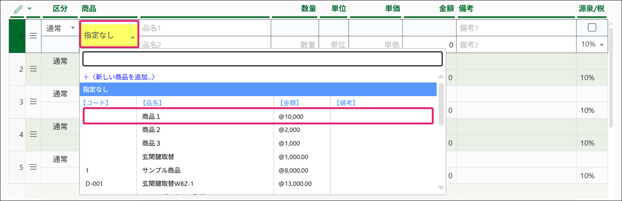Screen dimensions: 622x201
Task: Click the product search text box
Action: pos(262,59)
